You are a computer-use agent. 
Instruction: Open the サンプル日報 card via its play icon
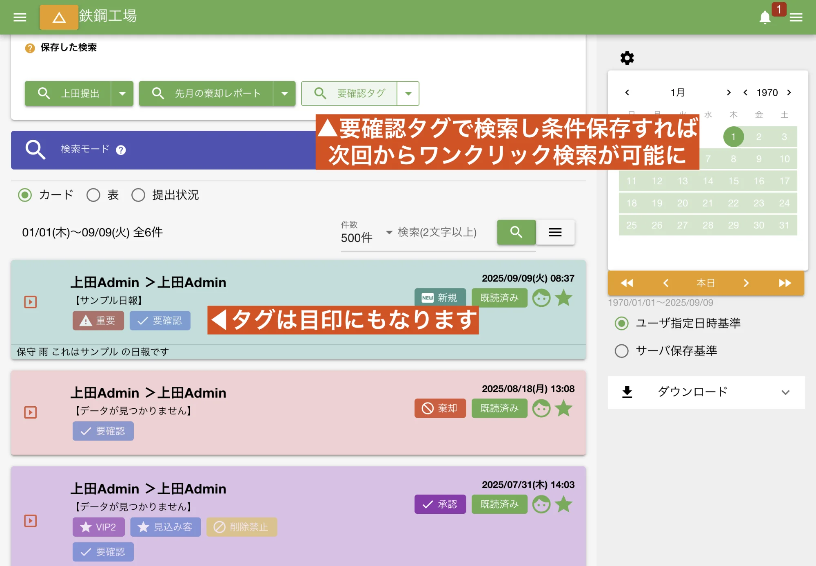point(30,302)
